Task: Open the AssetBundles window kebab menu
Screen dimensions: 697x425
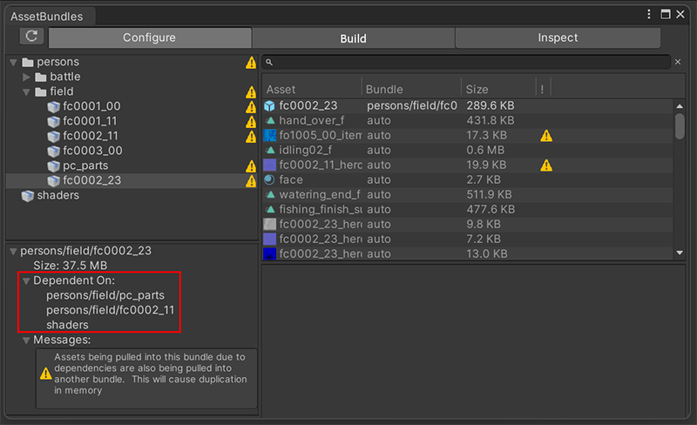Action: (649, 14)
